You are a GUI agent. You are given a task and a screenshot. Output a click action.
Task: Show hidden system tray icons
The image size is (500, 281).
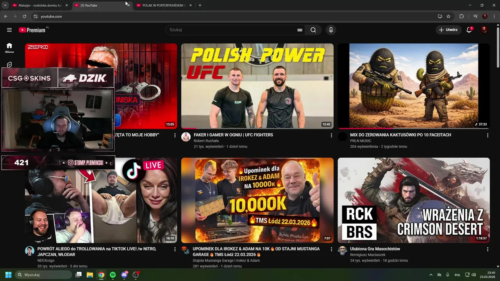pos(431,275)
